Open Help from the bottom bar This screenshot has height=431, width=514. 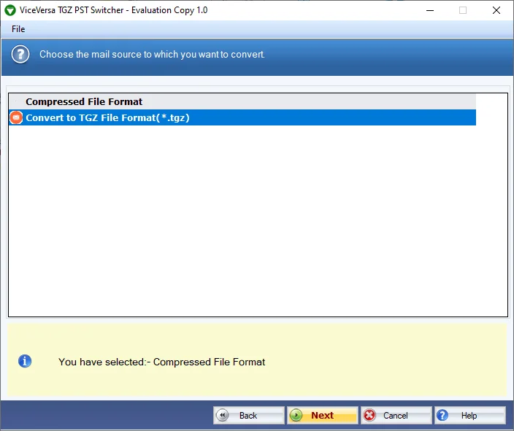coord(470,415)
